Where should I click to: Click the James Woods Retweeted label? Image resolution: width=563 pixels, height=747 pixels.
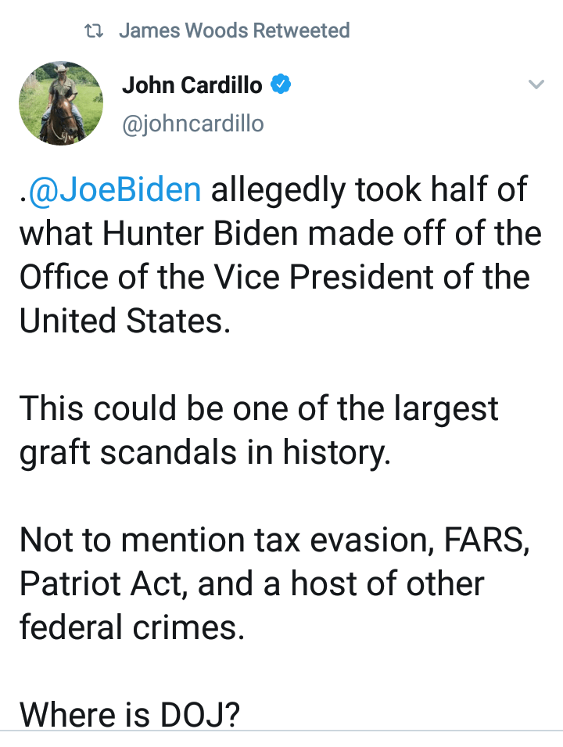click(234, 31)
